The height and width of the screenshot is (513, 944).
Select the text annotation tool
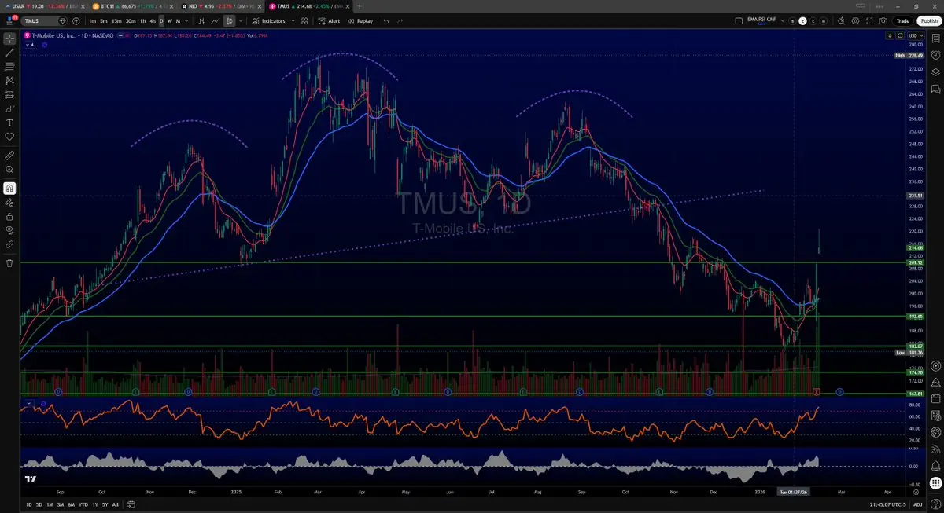coord(9,123)
